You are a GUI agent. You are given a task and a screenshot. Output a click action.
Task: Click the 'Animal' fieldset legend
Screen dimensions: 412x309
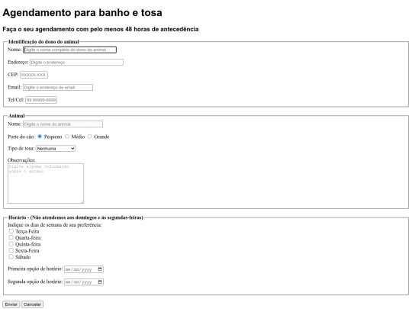pyautogui.click(x=17, y=116)
